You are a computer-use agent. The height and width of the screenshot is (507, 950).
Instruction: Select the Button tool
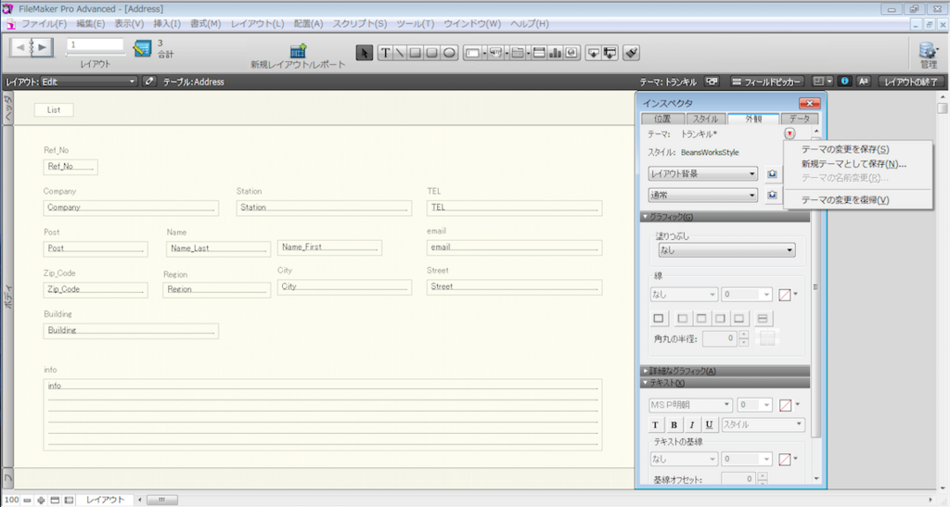click(495, 53)
